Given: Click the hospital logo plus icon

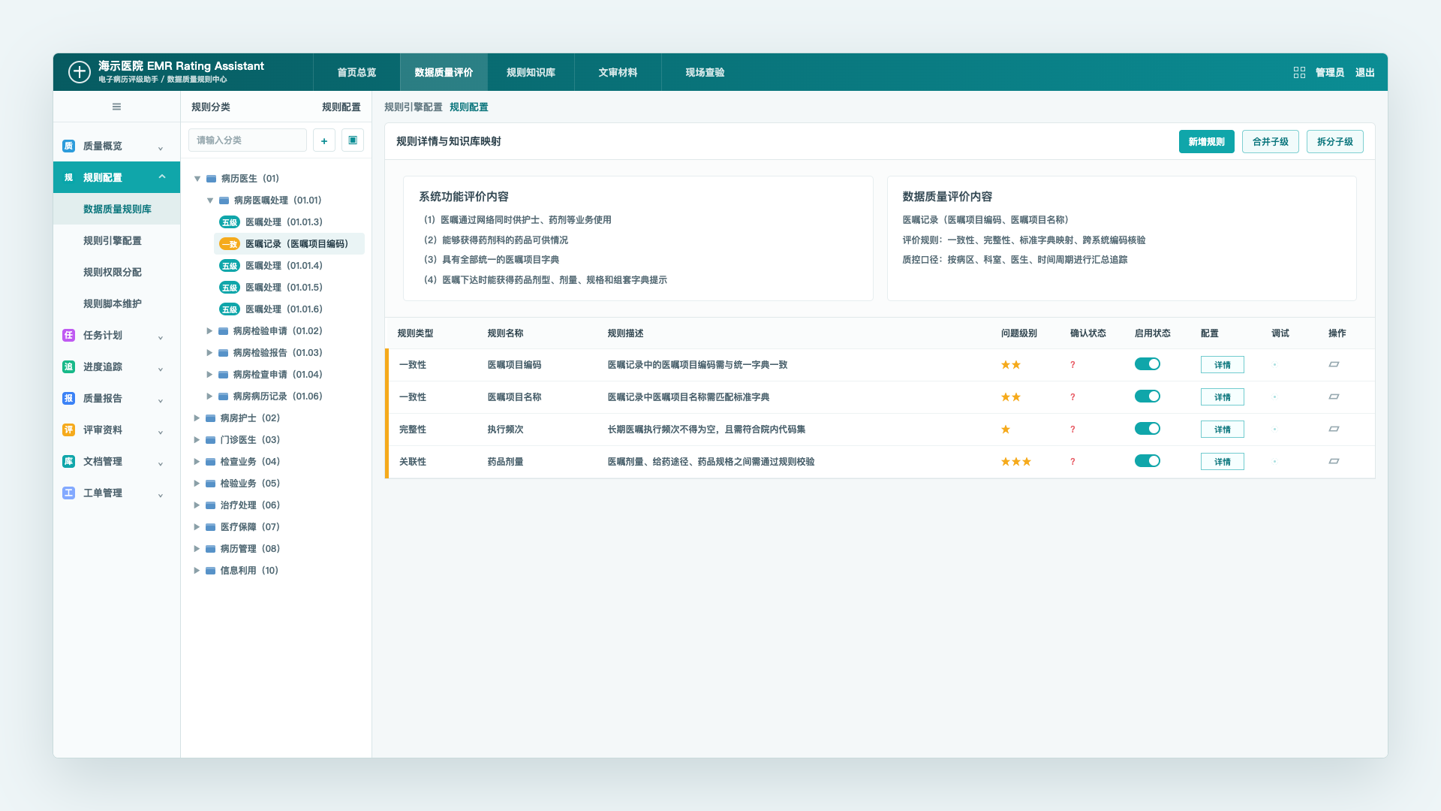Looking at the screenshot, I should 79,72.
